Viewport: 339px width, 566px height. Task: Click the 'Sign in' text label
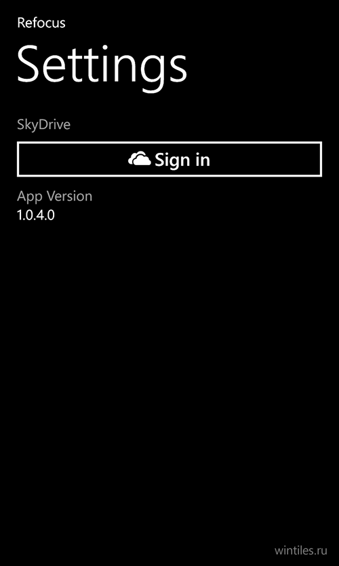[x=182, y=160]
